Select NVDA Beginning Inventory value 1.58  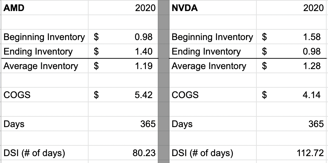point(312,37)
